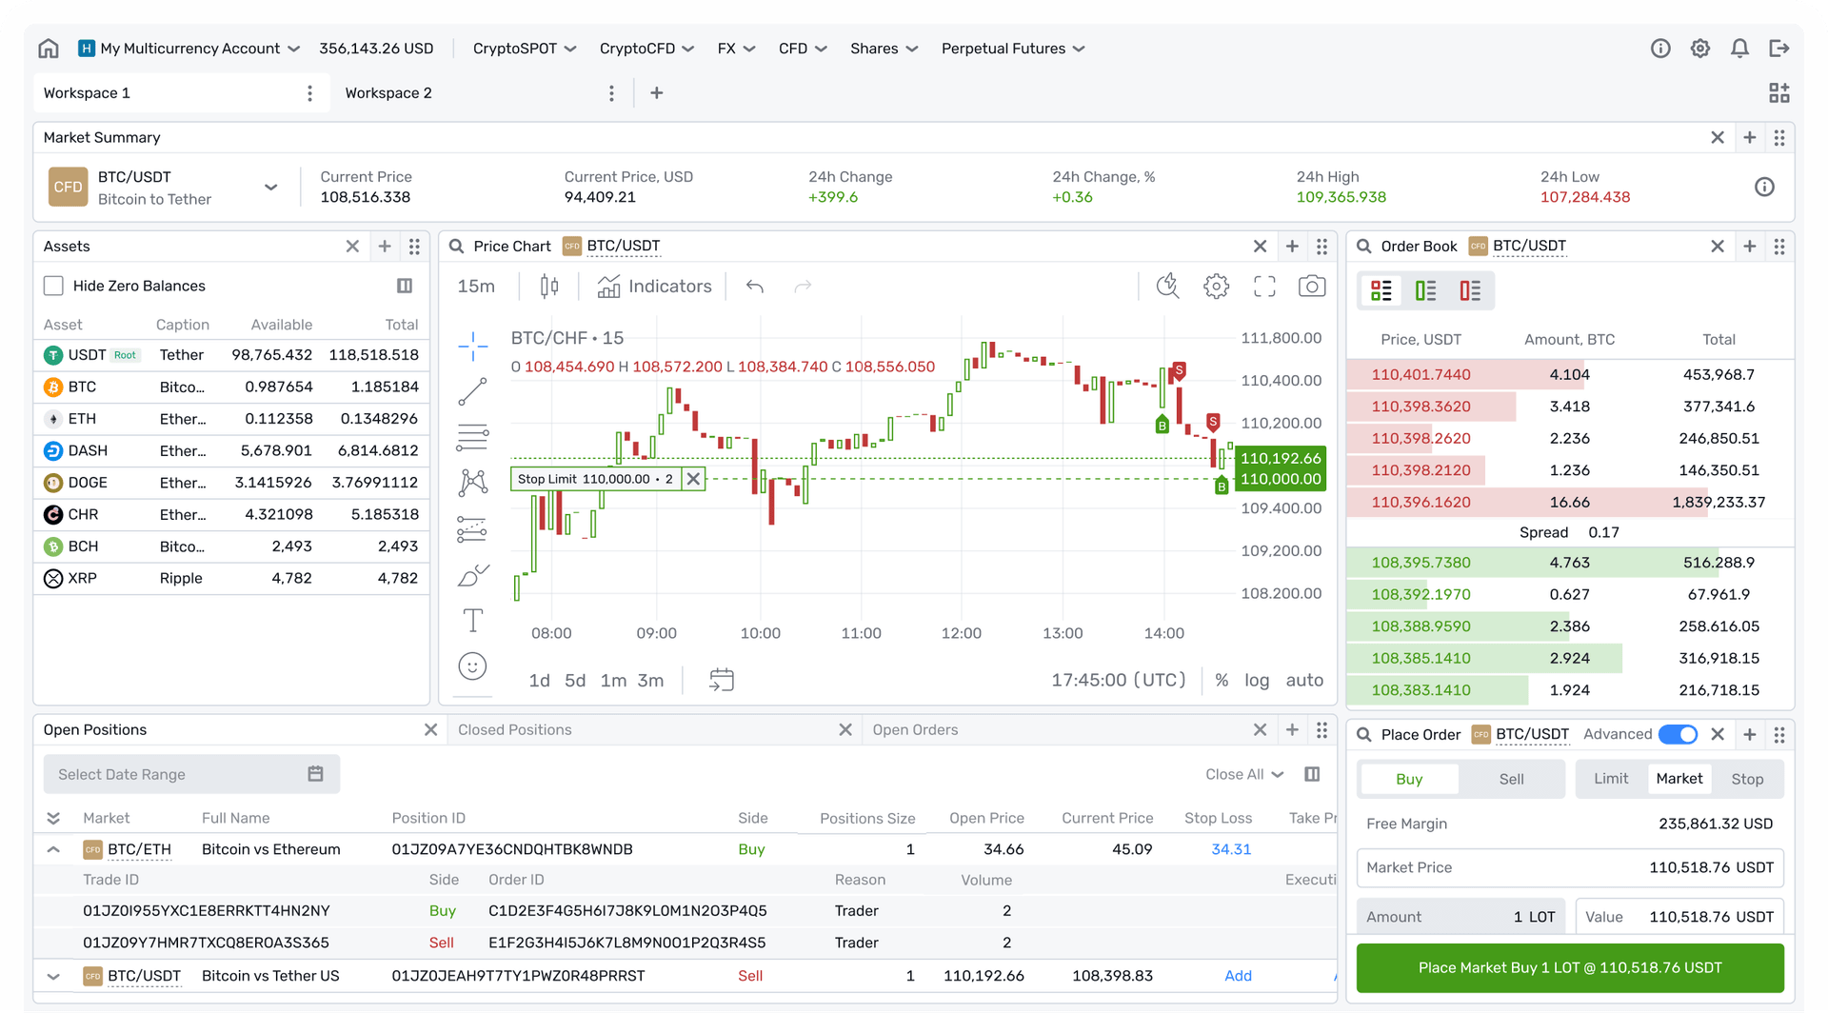The width and height of the screenshot is (1828, 1013).
Task: Check the Hide Zero Balances checkbox
Action: coord(53,286)
